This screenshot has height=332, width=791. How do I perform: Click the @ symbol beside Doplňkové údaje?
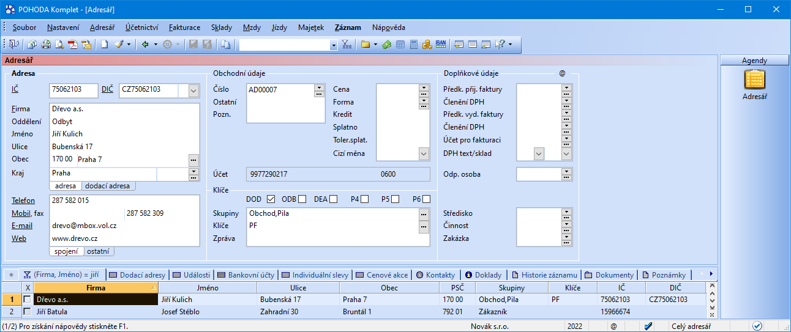pyautogui.click(x=562, y=73)
